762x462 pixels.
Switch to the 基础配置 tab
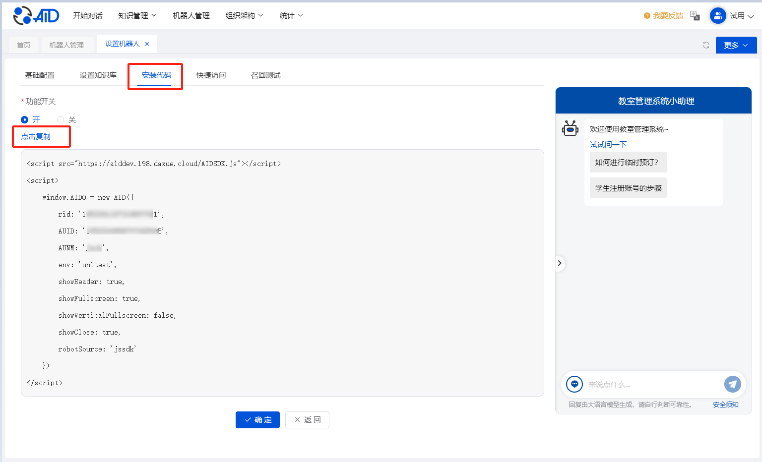coord(40,75)
